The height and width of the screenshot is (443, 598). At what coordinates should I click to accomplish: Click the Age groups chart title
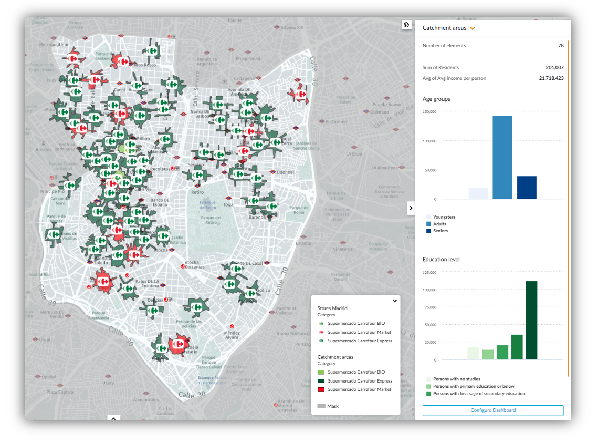pos(436,99)
